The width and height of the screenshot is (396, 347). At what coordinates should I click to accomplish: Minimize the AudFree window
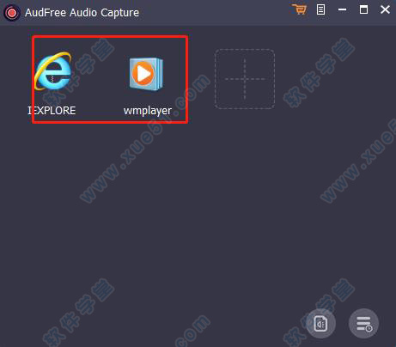pyautogui.click(x=342, y=9)
